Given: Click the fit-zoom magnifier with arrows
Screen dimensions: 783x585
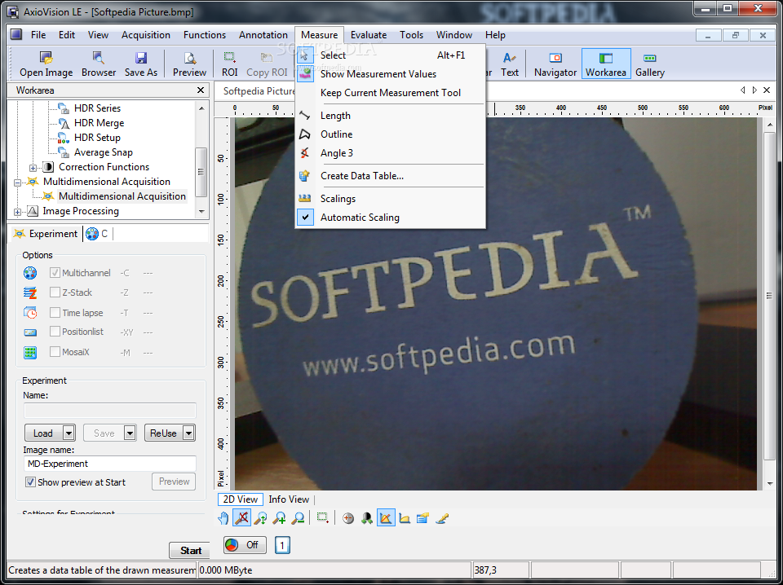Looking at the screenshot, I should click(260, 518).
